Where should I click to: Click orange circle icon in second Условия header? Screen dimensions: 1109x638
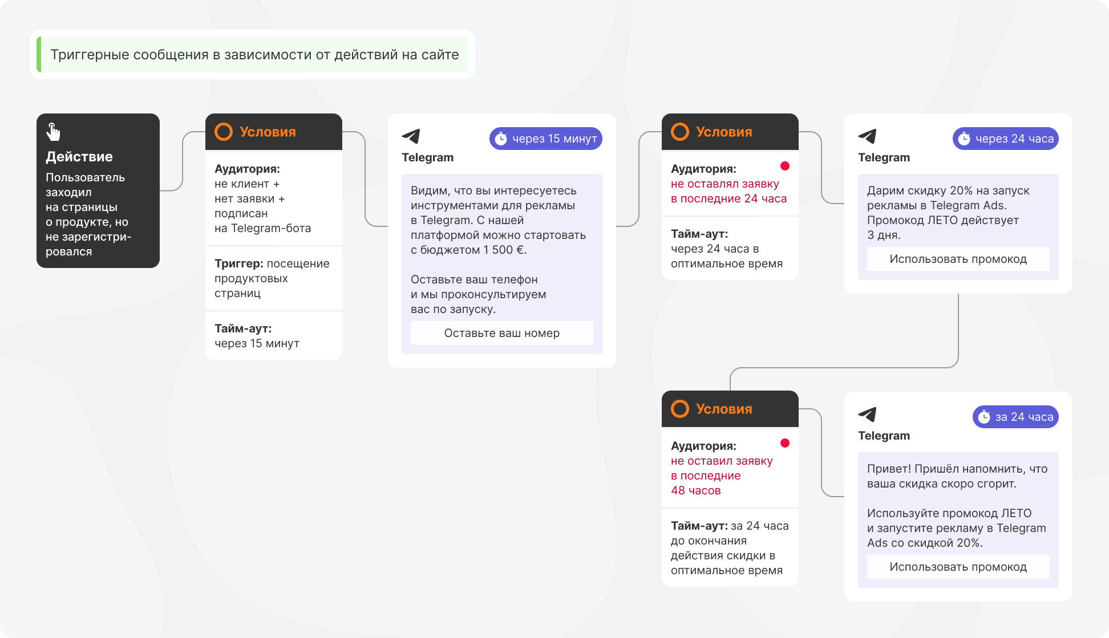point(680,132)
